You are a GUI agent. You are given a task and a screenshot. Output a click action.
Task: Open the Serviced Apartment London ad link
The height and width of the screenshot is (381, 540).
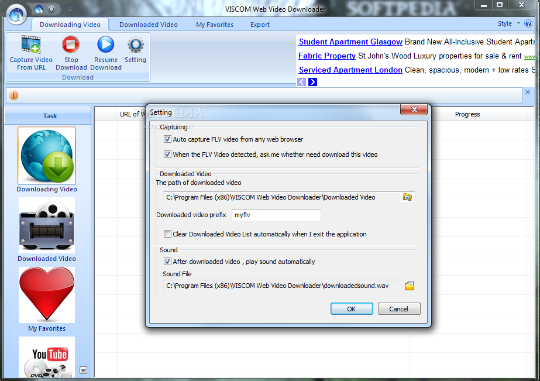(x=350, y=70)
